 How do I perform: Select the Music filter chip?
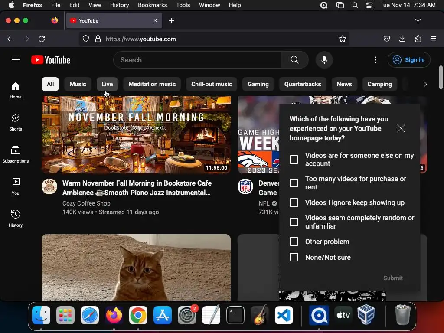78,84
